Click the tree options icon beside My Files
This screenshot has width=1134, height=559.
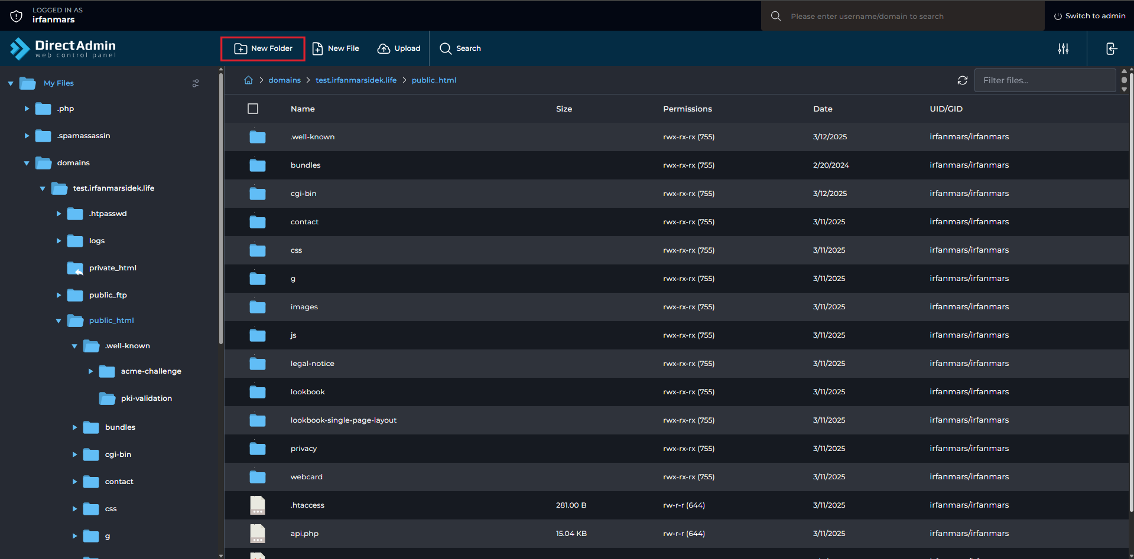point(196,83)
